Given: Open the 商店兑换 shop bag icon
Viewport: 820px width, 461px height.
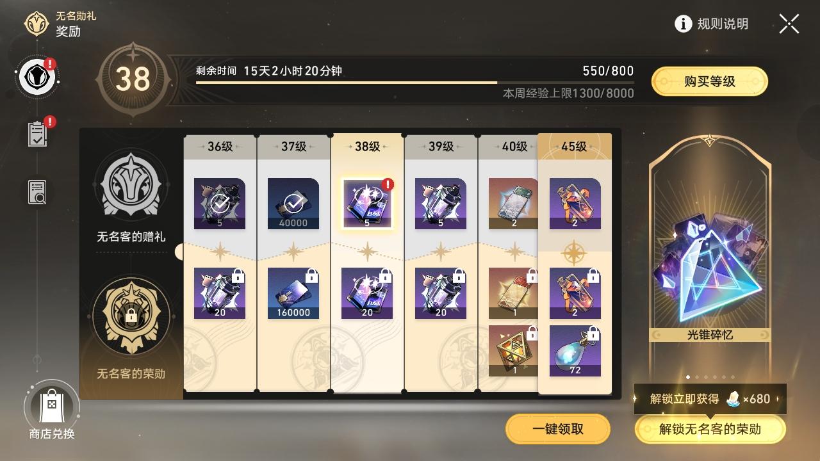Looking at the screenshot, I should (x=52, y=405).
